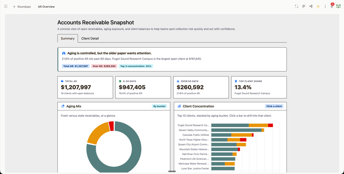Click the AR Overview breadcrumb title
Screen dimensions: 344x174
46,6
